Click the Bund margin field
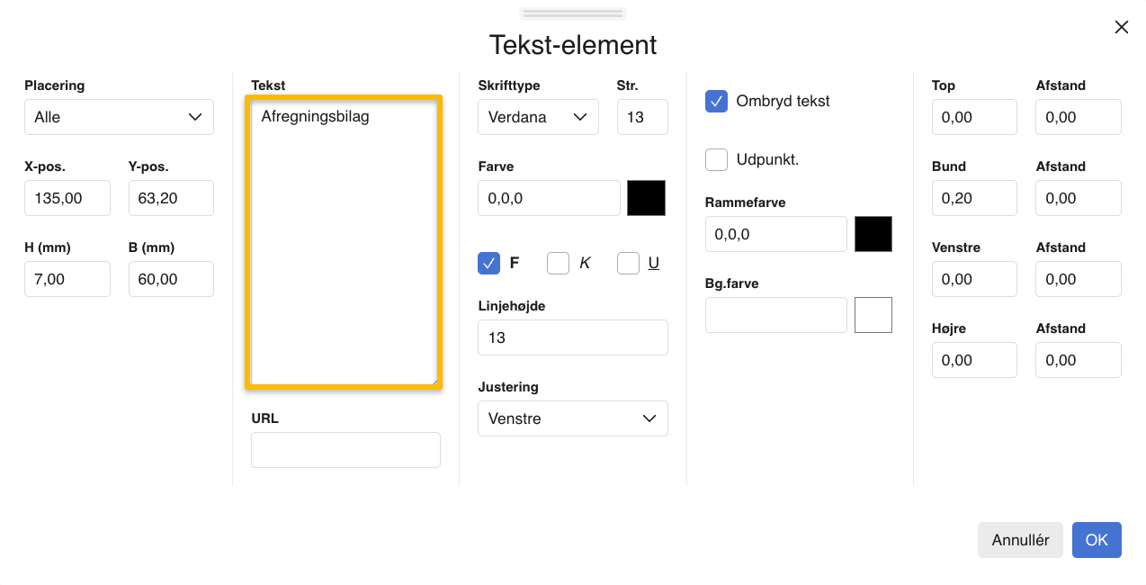This screenshot has width=1146, height=585. (x=974, y=198)
